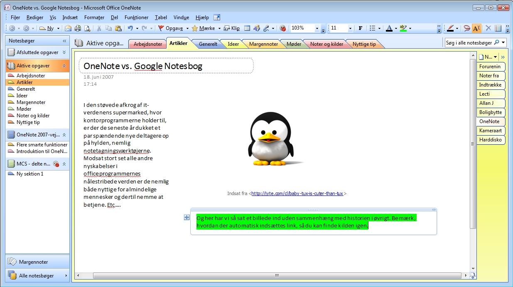
Task: Click the Undo arrow icon
Action: coord(130,28)
